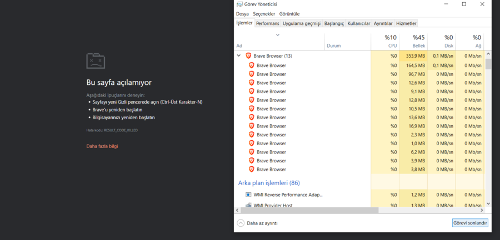Click the WMI Provider Host icon
Screen dimensions: 500x240
tap(248, 205)
